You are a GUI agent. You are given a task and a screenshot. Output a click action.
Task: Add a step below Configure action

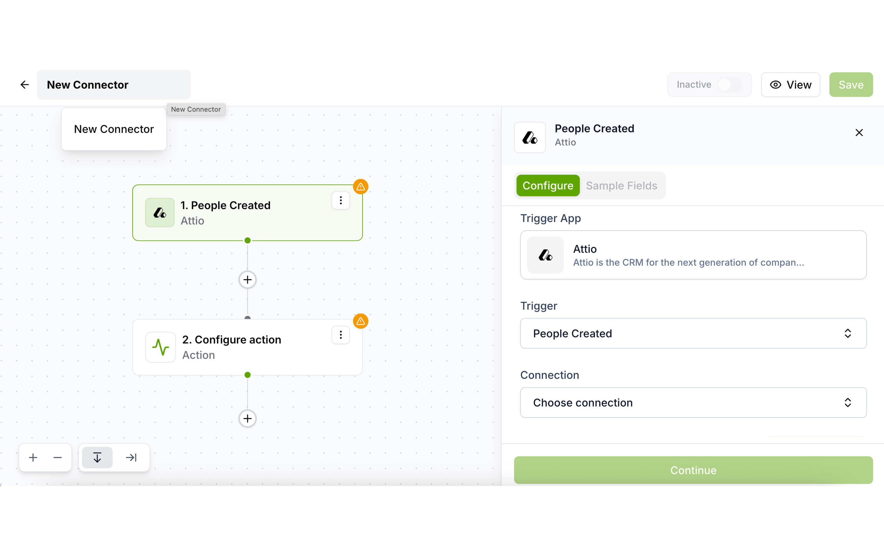tap(248, 418)
